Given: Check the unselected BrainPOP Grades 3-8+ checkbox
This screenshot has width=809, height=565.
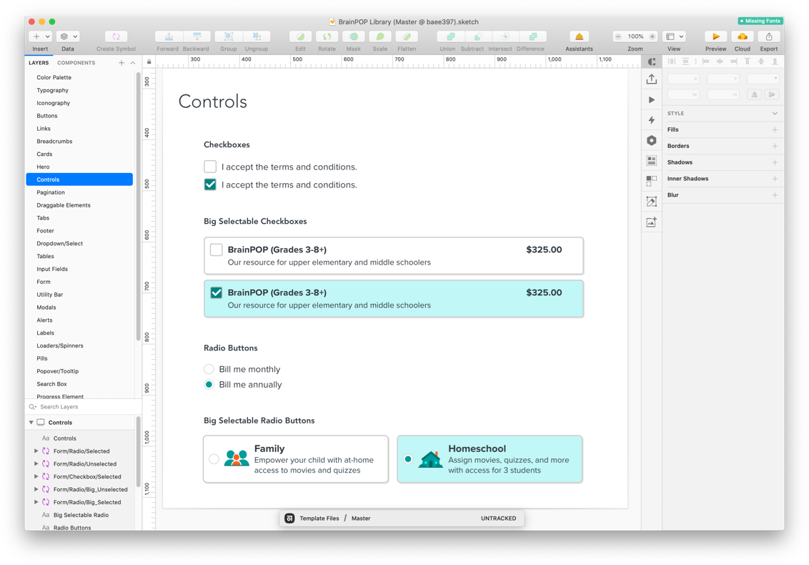Looking at the screenshot, I should tap(216, 250).
